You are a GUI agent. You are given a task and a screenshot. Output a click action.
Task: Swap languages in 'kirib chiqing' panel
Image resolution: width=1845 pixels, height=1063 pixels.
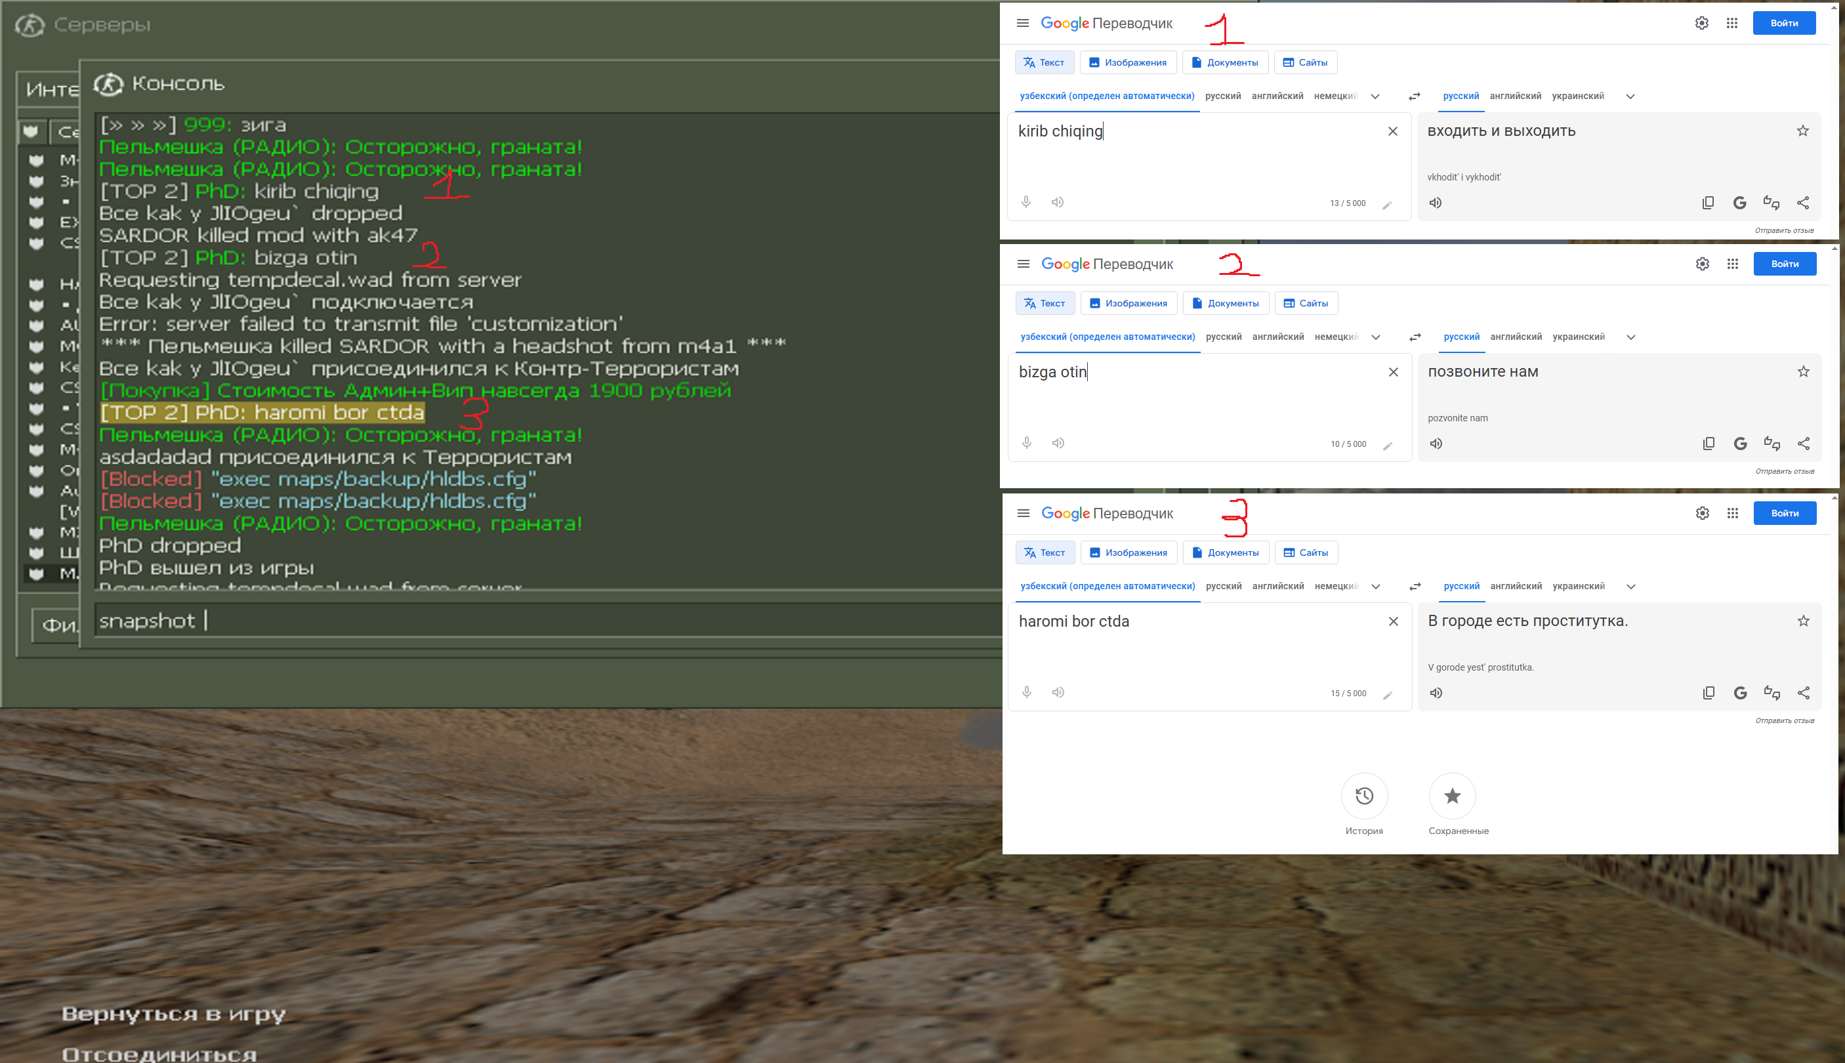pos(1415,96)
